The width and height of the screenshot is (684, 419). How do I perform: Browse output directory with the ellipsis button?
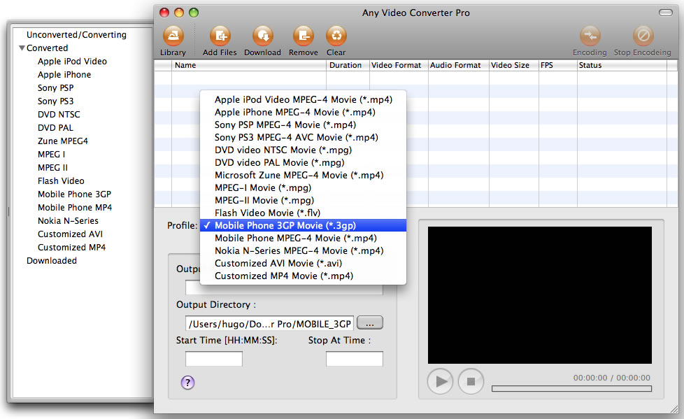(x=370, y=323)
